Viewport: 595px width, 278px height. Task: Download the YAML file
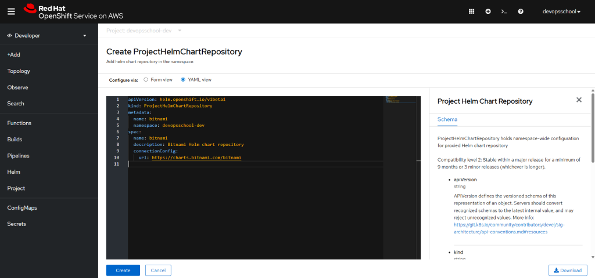(x=568, y=270)
